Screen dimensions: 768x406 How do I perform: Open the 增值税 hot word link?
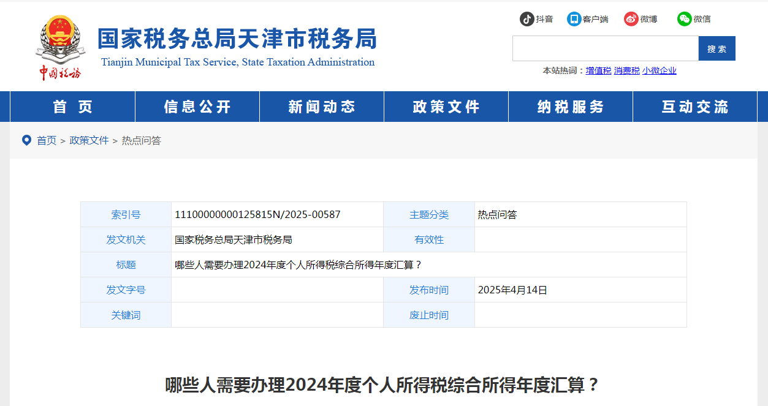point(596,70)
